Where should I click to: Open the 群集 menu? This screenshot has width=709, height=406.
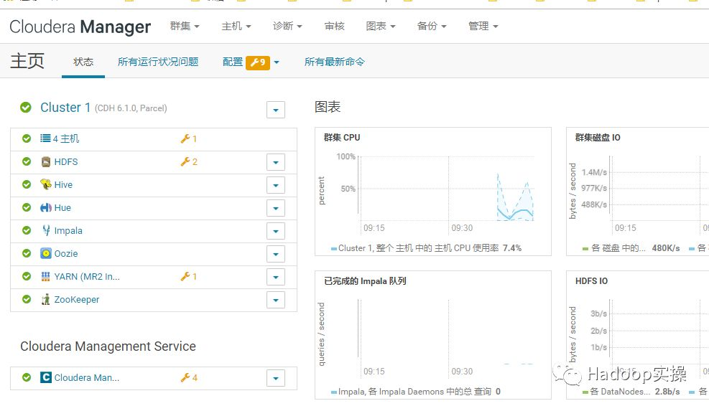tap(185, 27)
